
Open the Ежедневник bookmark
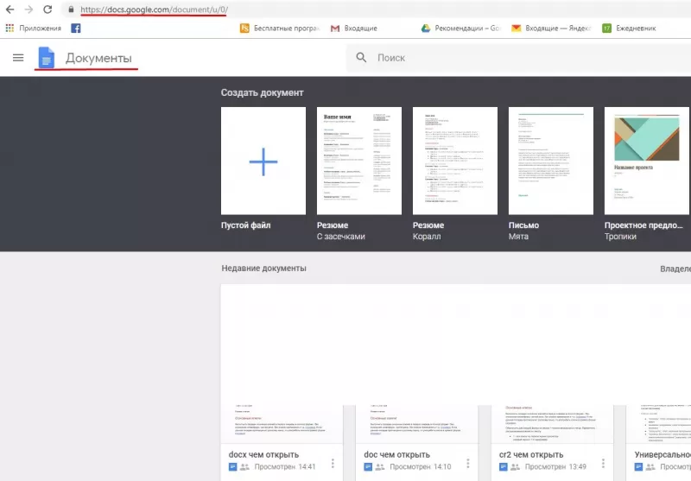point(629,28)
